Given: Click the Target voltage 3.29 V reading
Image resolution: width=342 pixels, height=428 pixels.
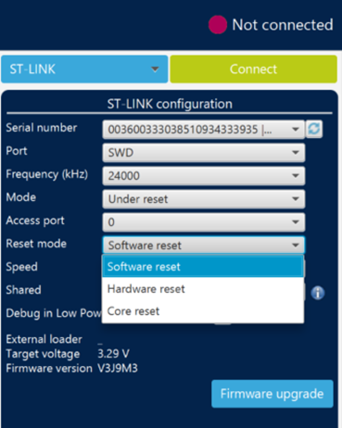Looking at the screenshot, I should [68, 354].
